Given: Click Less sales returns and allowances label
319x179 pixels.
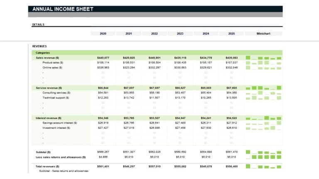Looking at the screenshot, I should coord(61,157).
